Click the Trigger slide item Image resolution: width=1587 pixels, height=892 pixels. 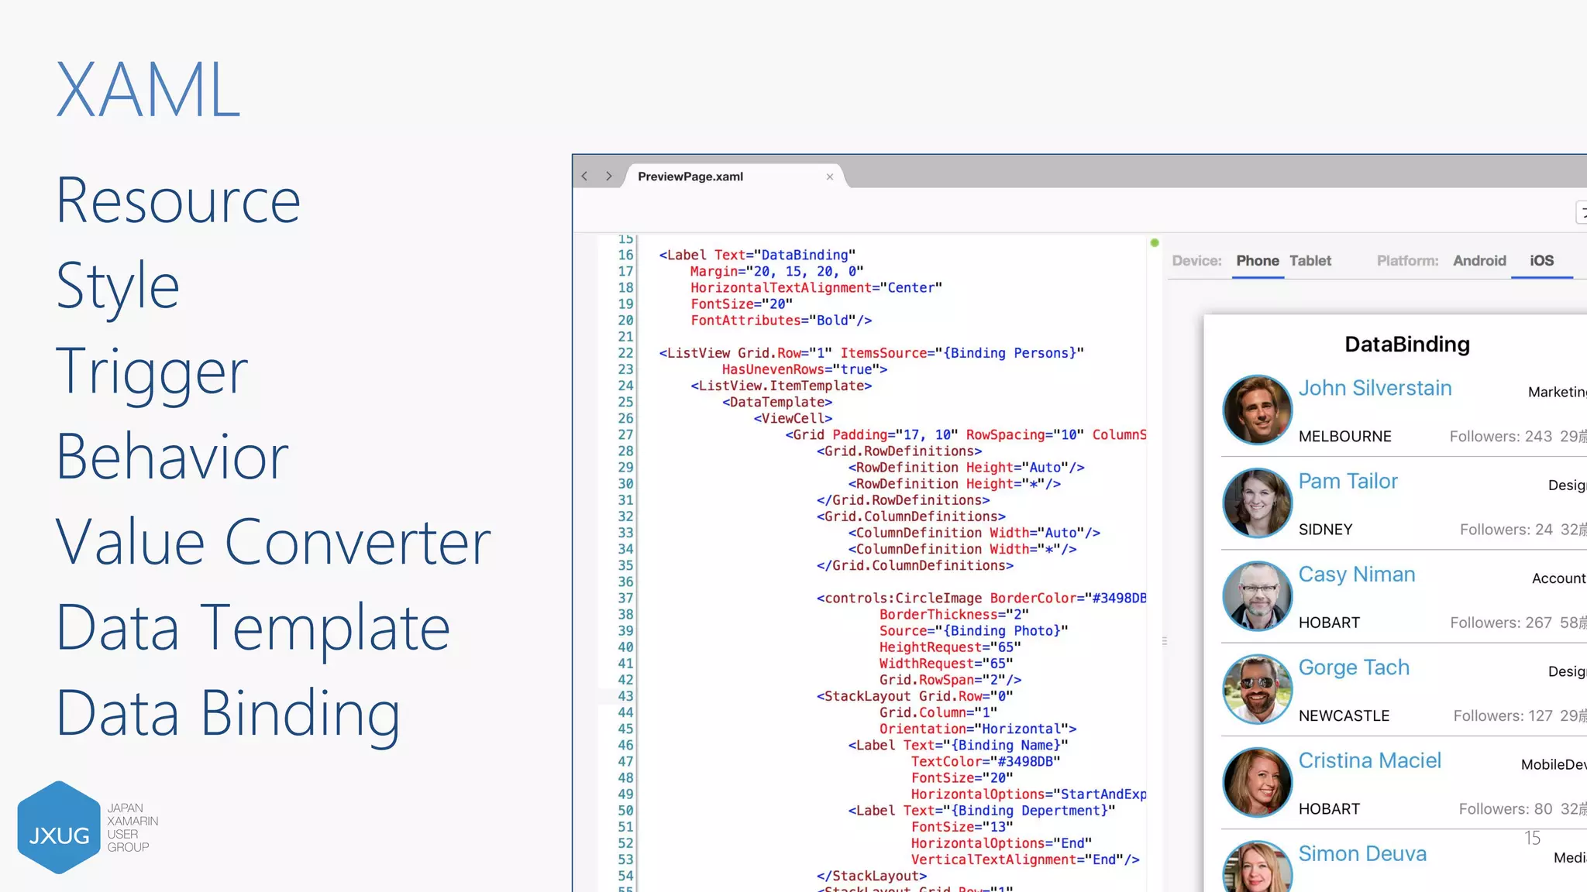(152, 374)
